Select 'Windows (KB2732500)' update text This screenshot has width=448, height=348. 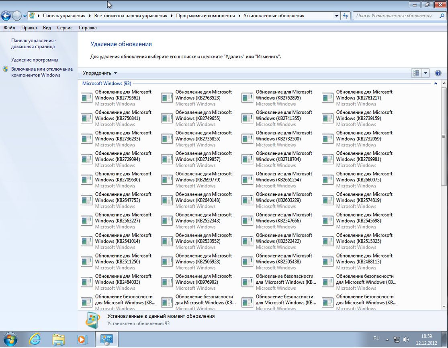click(278, 139)
